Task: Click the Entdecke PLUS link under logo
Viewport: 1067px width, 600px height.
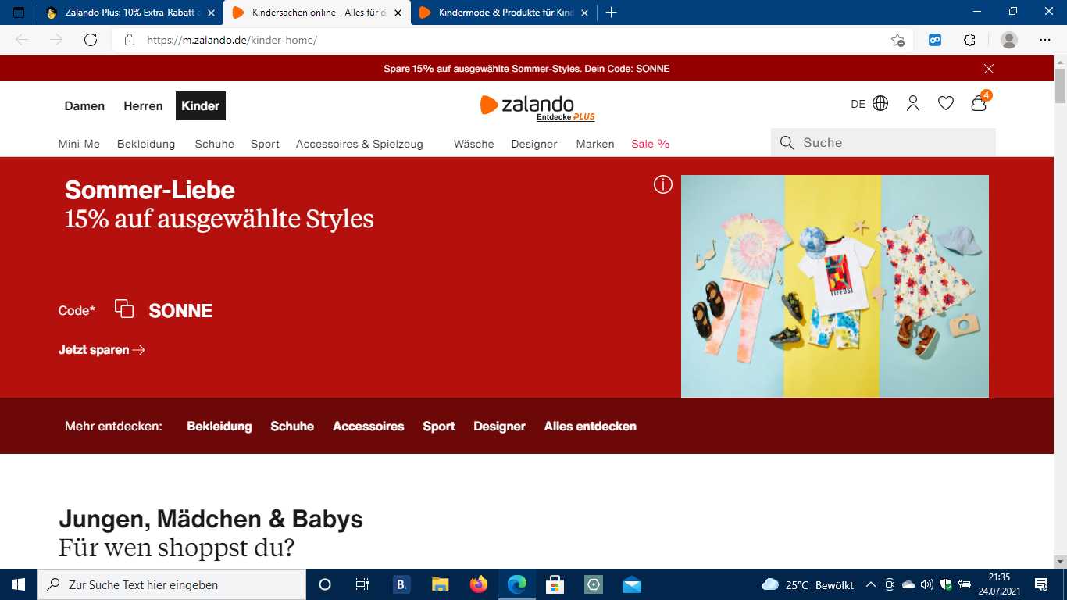Action: click(x=566, y=117)
